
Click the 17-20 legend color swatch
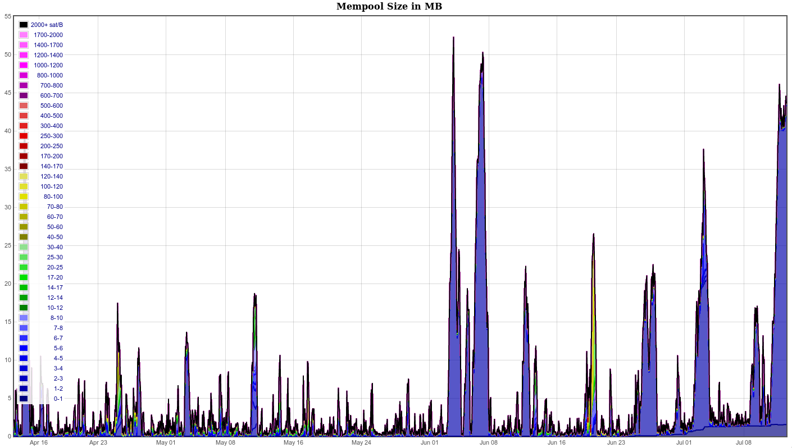click(24, 277)
